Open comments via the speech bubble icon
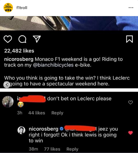Viewport: 138px width, 153px height. pos(22,39)
